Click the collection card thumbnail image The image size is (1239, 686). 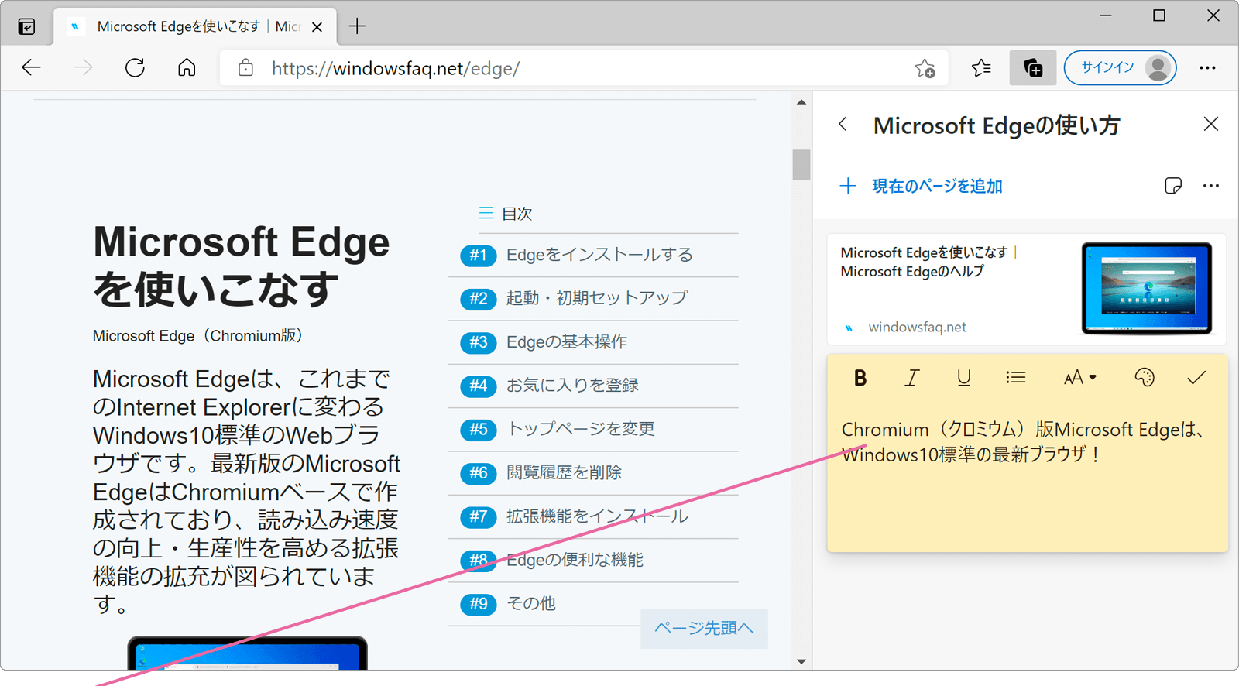click(1147, 288)
